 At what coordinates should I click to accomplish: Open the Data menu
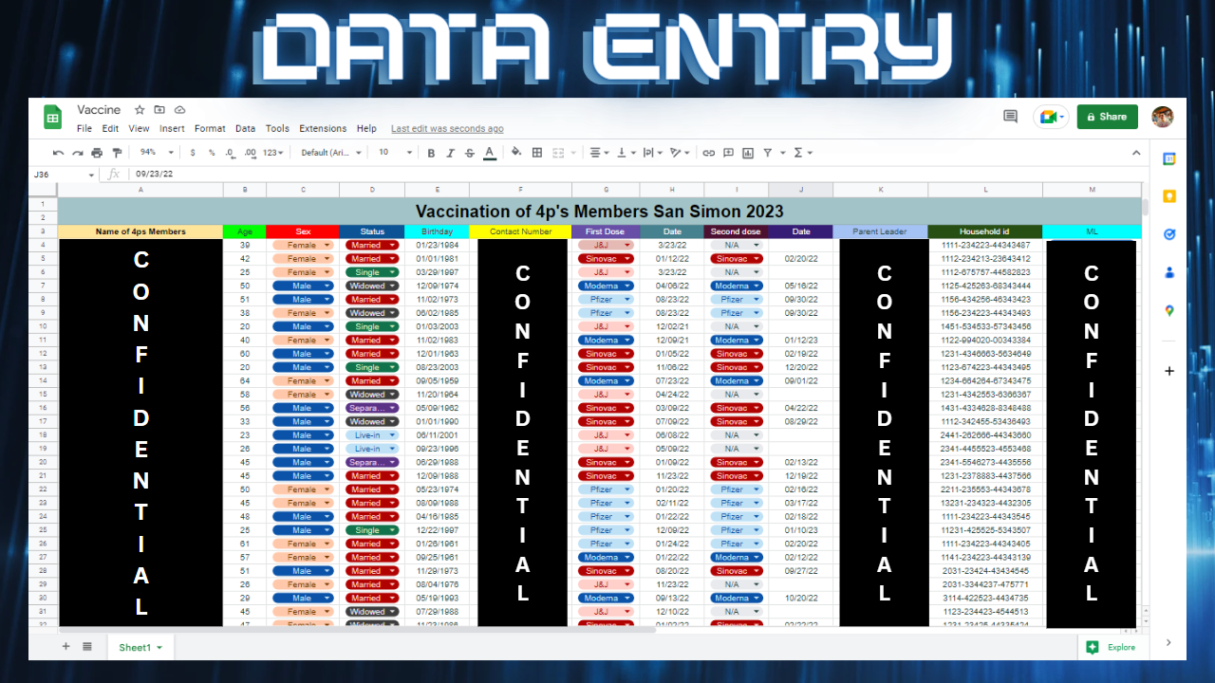pyautogui.click(x=245, y=129)
